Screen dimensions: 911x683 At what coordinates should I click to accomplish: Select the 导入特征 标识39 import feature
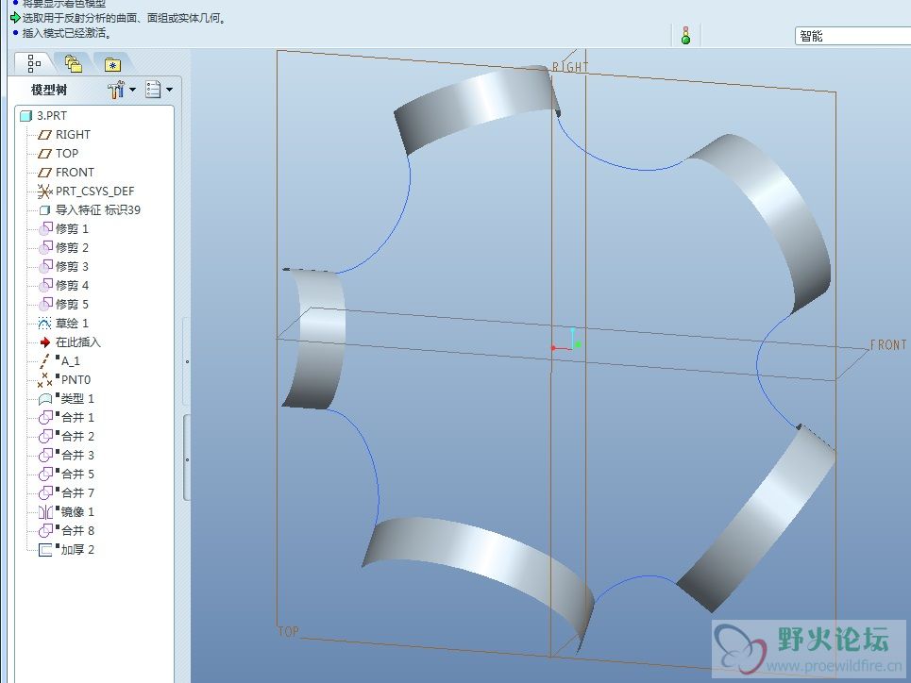click(x=90, y=209)
